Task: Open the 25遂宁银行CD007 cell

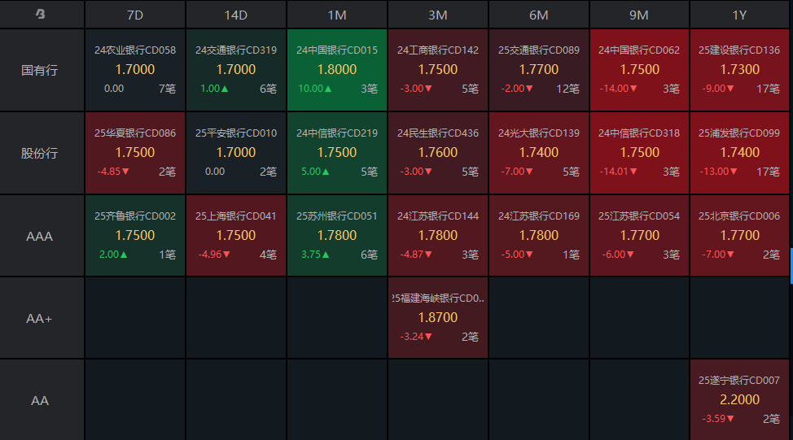Action: pos(739,400)
